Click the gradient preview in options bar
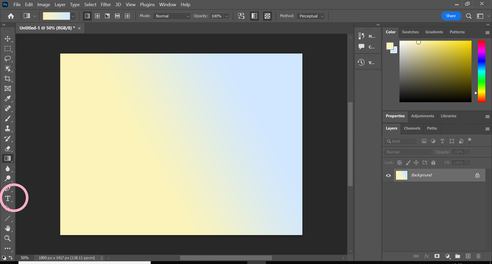This screenshot has height=264, width=492. pos(56,16)
